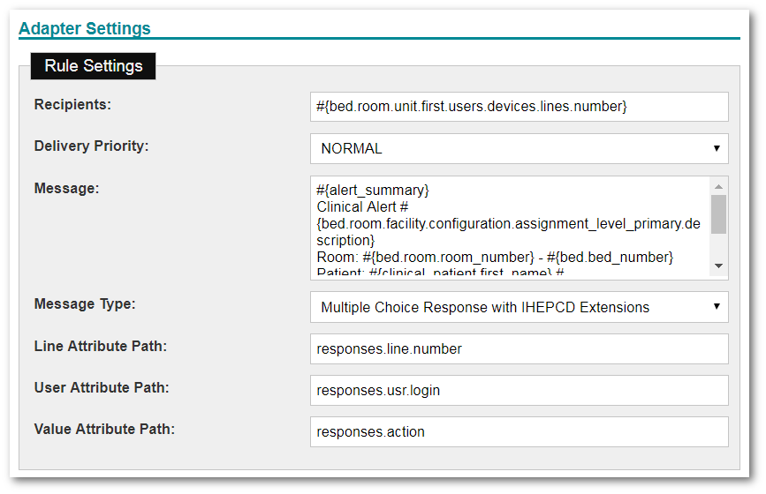Click the Recipients input field
The width and height of the screenshot is (766, 494).
point(519,107)
